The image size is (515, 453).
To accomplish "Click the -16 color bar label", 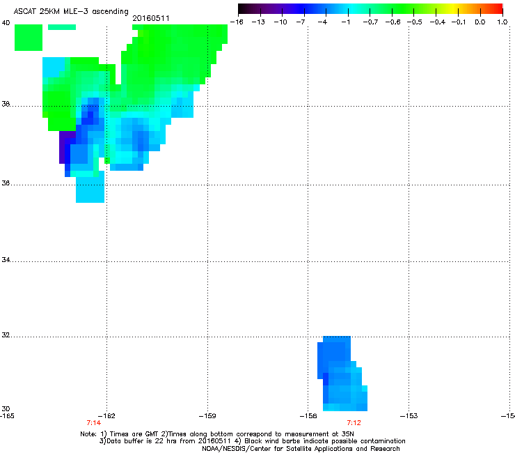I will [x=237, y=22].
